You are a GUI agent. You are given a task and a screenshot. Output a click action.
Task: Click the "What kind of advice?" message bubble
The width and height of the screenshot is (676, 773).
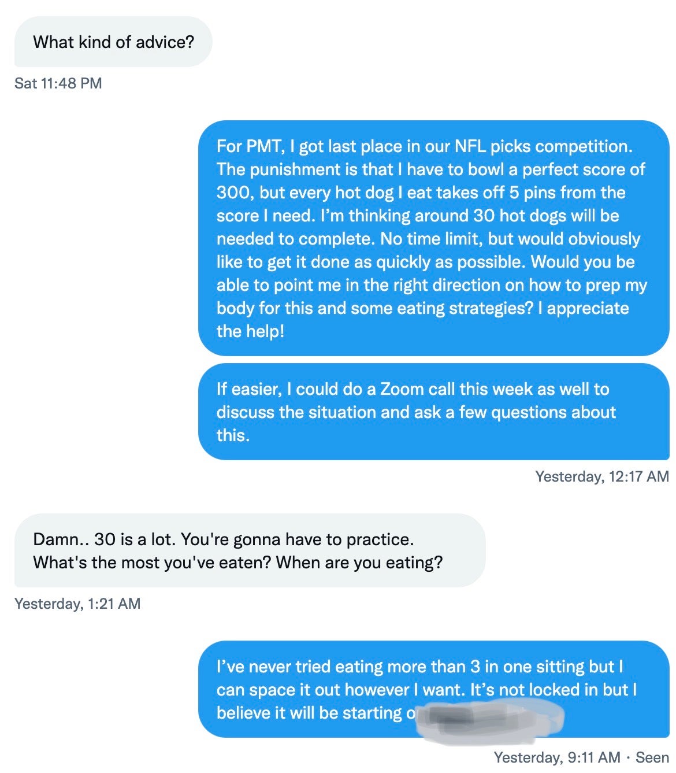113,42
